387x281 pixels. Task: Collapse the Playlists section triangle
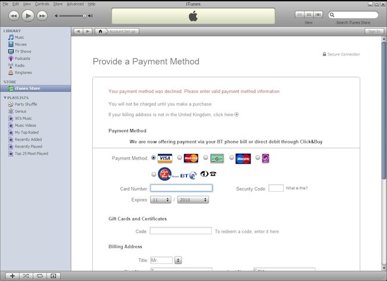tap(5, 98)
